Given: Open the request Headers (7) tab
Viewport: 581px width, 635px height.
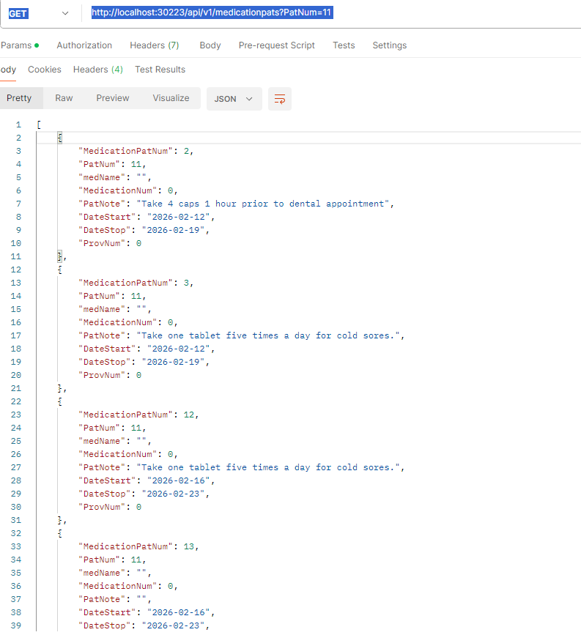Looking at the screenshot, I should tap(154, 45).
